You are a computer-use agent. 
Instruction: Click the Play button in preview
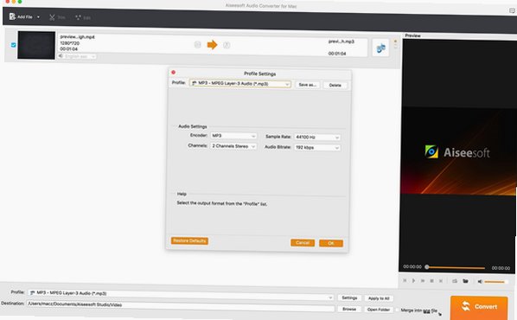point(413,280)
